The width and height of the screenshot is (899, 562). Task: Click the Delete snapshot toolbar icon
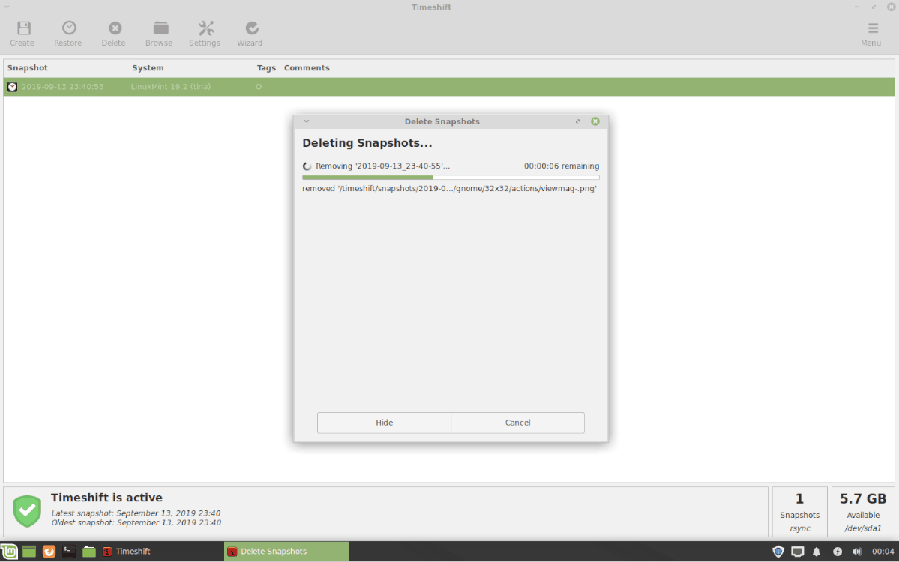click(x=114, y=34)
